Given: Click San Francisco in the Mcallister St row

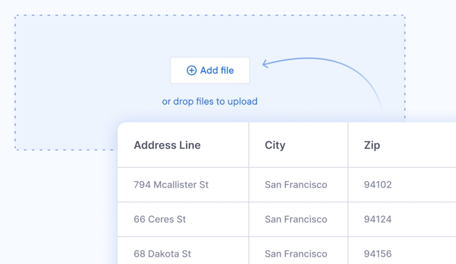Looking at the screenshot, I should coord(296,185).
